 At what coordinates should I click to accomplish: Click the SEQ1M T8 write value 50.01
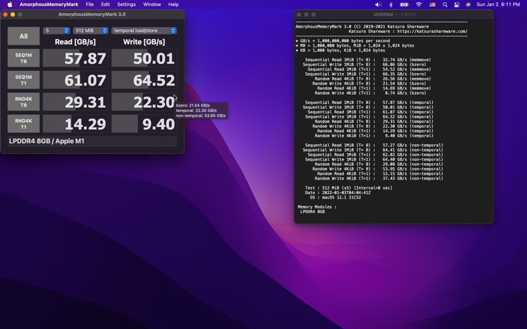click(x=144, y=58)
